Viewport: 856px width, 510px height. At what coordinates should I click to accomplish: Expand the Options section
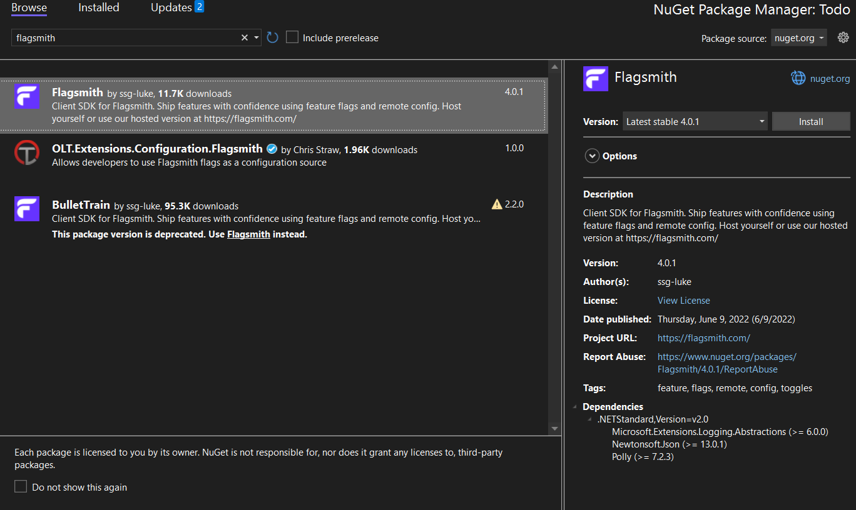[x=592, y=156]
